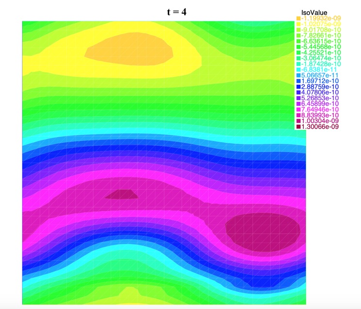Click the legend value -3.06474e-10
Screen dimensions: 361x309
click(321, 58)
